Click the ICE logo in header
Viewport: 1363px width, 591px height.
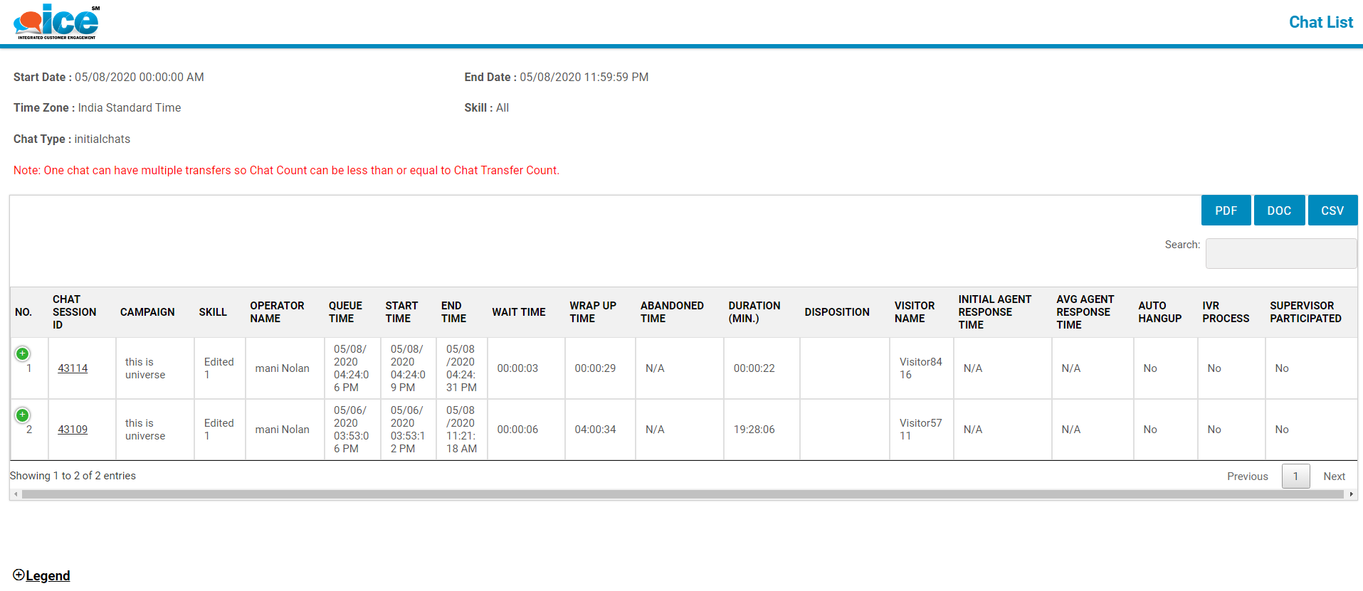tap(56, 22)
